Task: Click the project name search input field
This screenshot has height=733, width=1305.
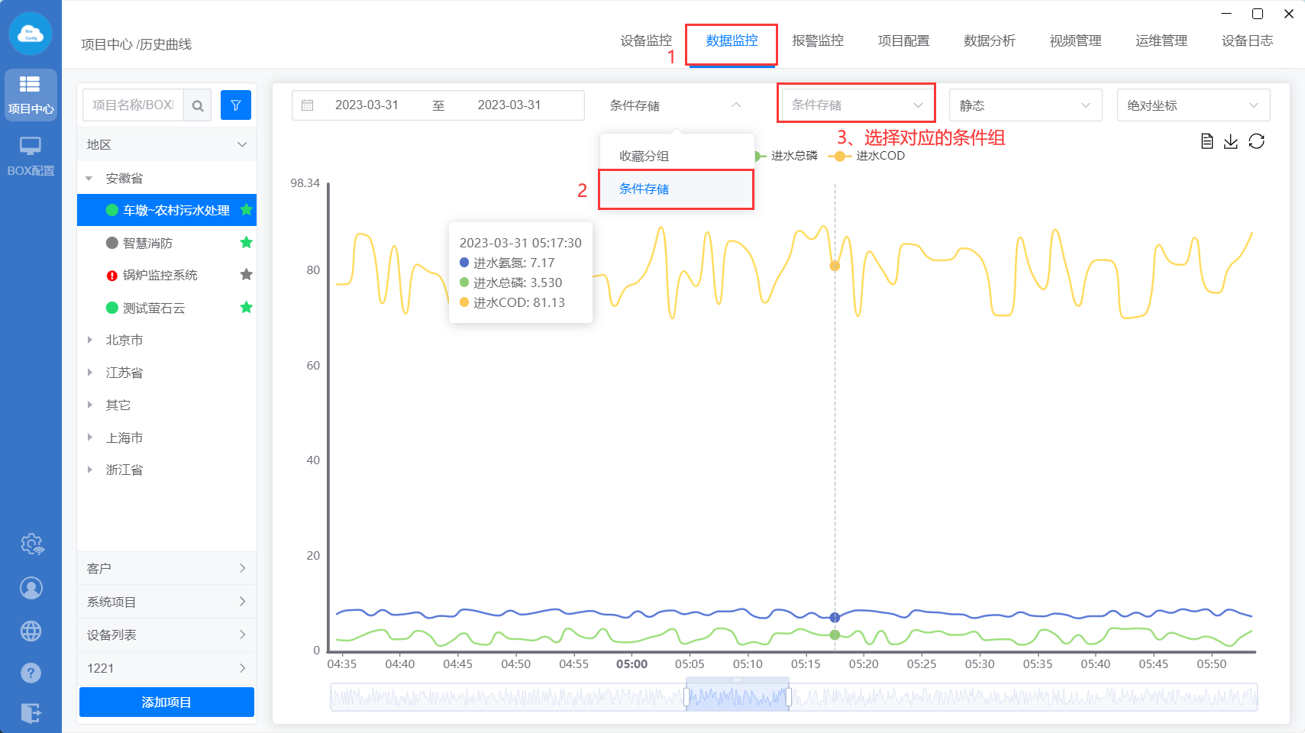Action: click(x=133, y=105)
